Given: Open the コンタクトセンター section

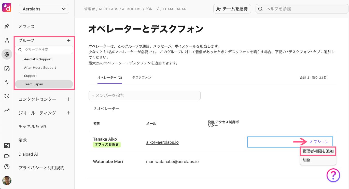Looking at the screenshot, I should pyautogui.click(x=37, y=99).
